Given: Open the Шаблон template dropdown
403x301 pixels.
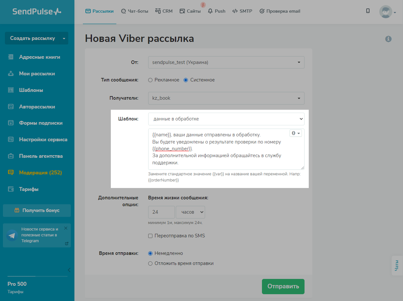Looking at the screenshot, I should coord(226,119).
